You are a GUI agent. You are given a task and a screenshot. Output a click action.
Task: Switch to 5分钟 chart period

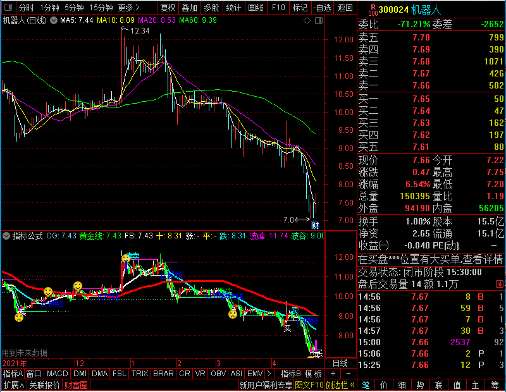click(74, 8)
